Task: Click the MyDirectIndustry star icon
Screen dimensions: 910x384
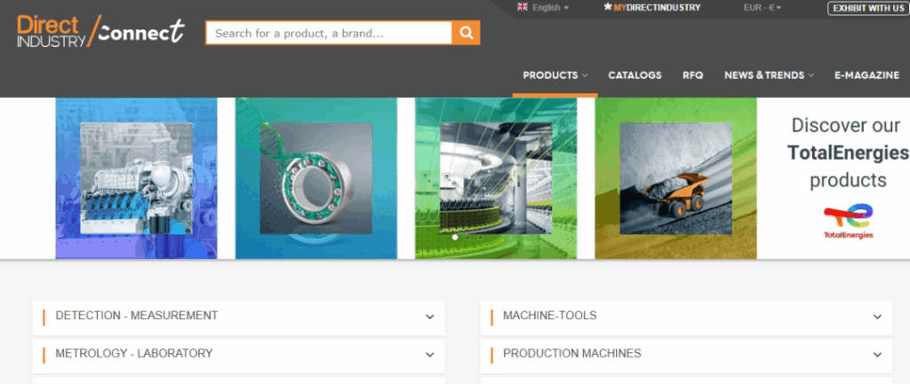Action: (x=608, y=7)
